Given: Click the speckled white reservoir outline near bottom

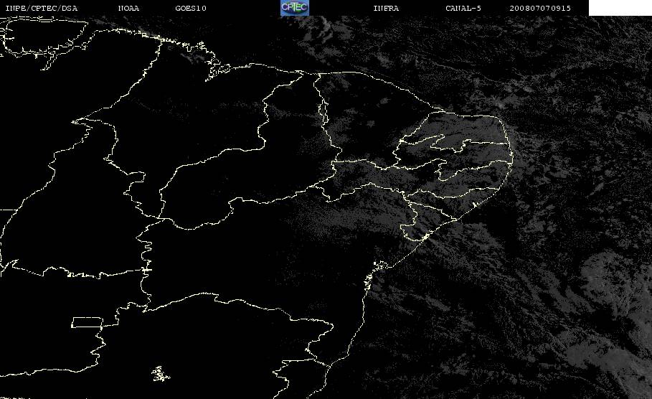Looking at the screenshot, I should pyautogui.click(x=160, y=374).
